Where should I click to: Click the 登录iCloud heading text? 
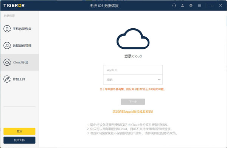click(133, 56)
